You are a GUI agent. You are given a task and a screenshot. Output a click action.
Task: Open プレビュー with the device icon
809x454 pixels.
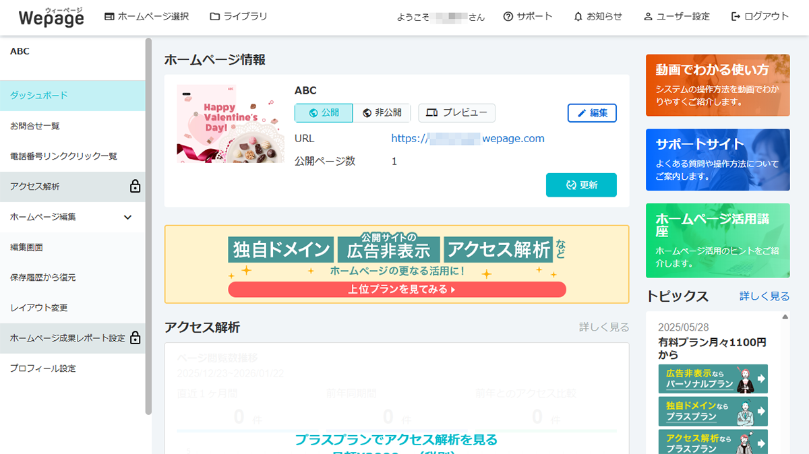coord(456,112)
